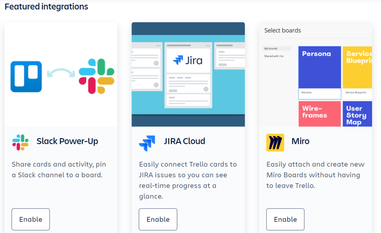
Task: Enable the Slack Power-Up integration
Action: click(30, 219)
